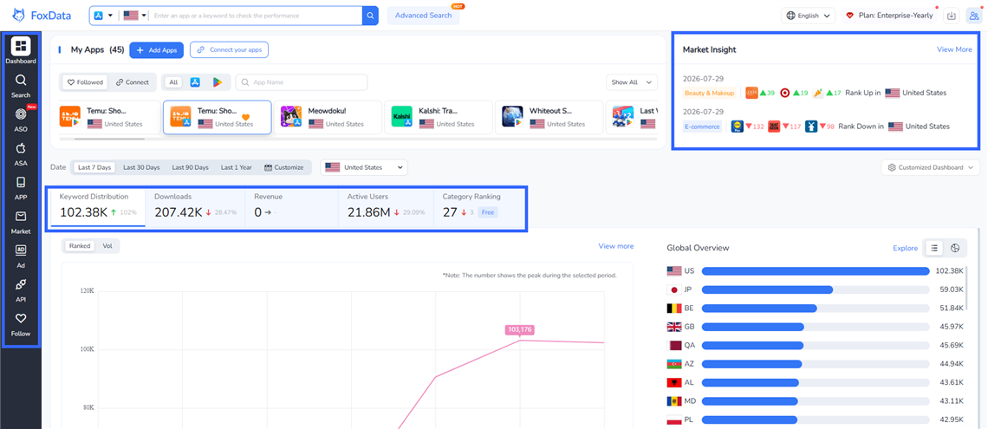Screen dimensions: 988x429
Task: Open the ASA sidebar icon
Action: coord(21,149)
